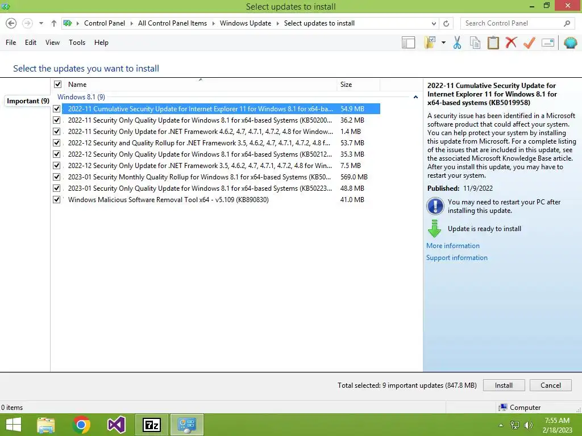Image resolution: width=582 pixels, height=436 pixels.
Task: Open the View menu
Action: click(52, 43)
